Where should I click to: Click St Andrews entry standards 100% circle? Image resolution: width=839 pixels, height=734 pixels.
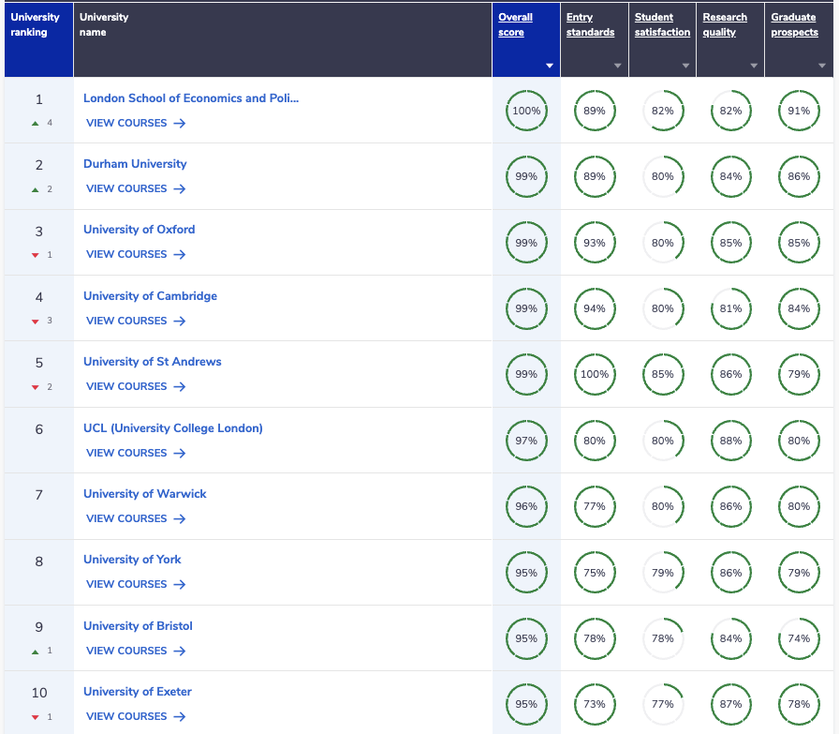595,375
